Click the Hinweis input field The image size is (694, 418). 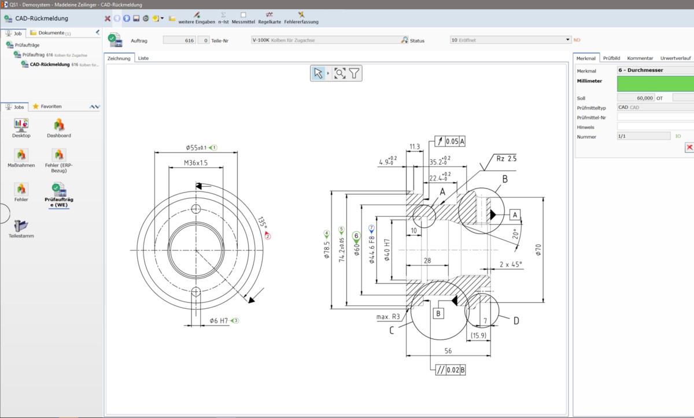click(x=655, y=127)
